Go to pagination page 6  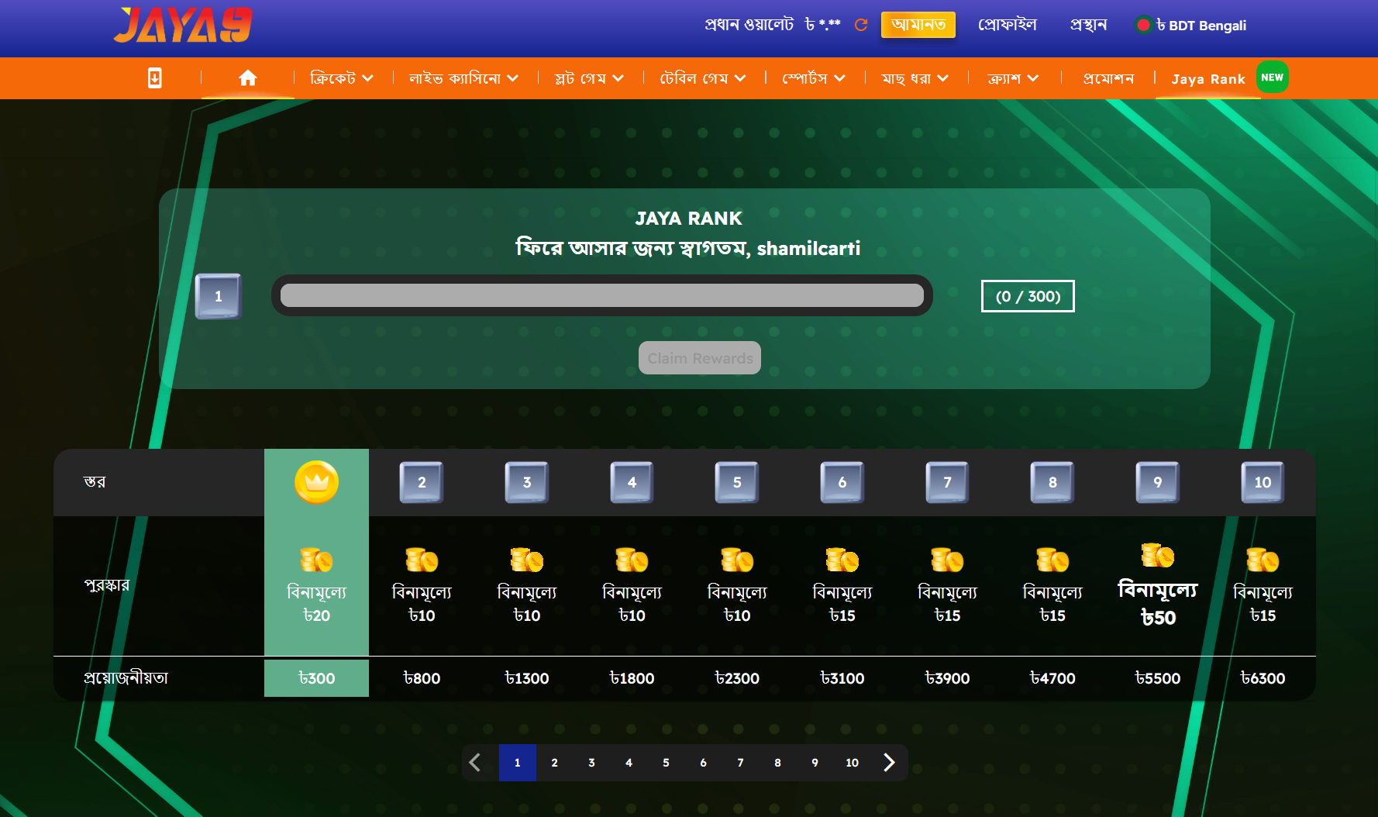(x=704, y=763)
